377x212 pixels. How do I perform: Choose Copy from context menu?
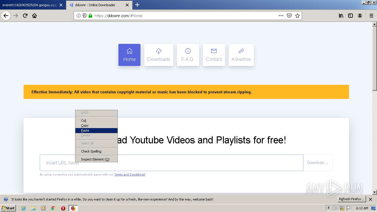[x=96, y=125]
